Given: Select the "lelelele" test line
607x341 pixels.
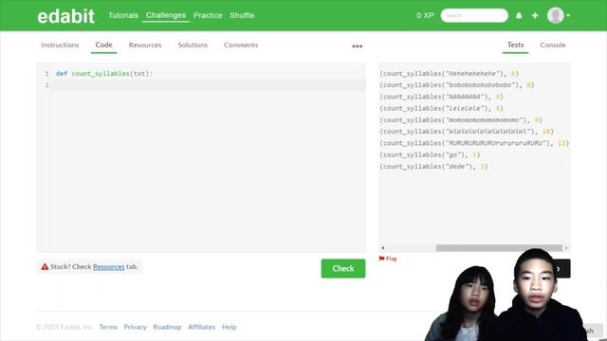Looking at the screenshot, I should (x=441, y=108).
